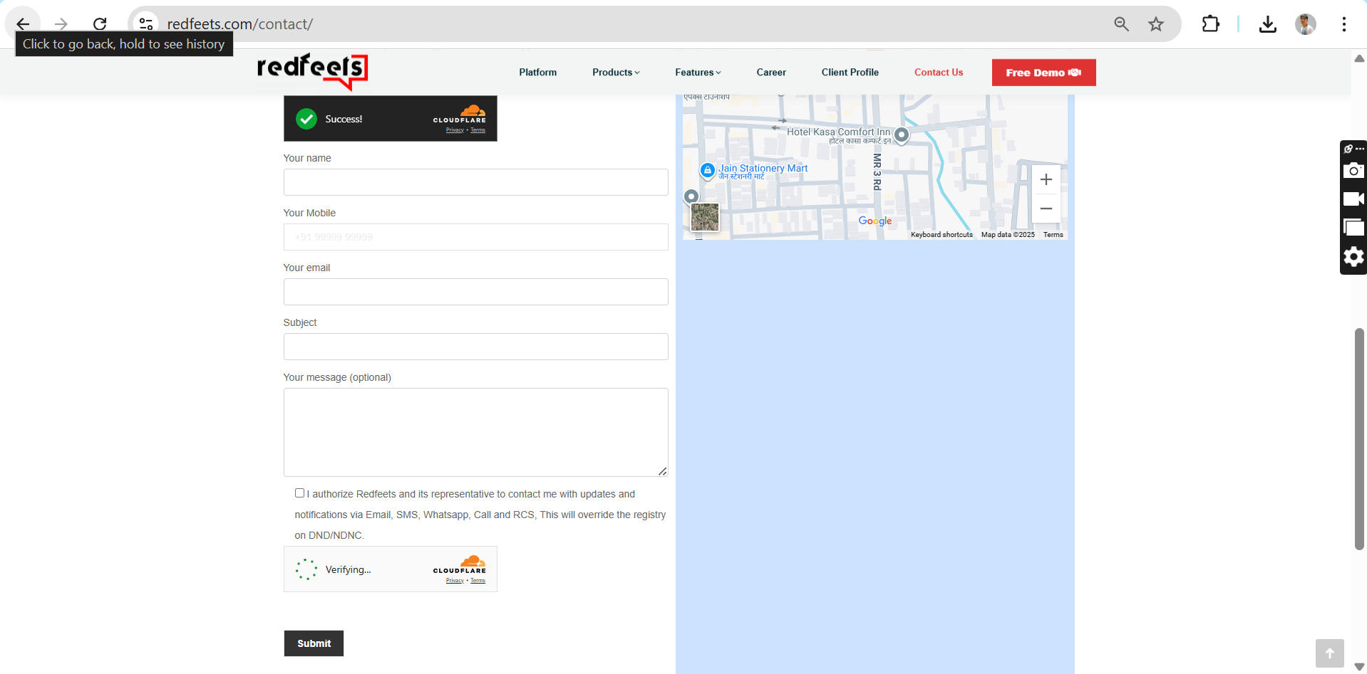Switch map to satellite view thumbnail
1367x674 pixels.
tap(705, 217)
